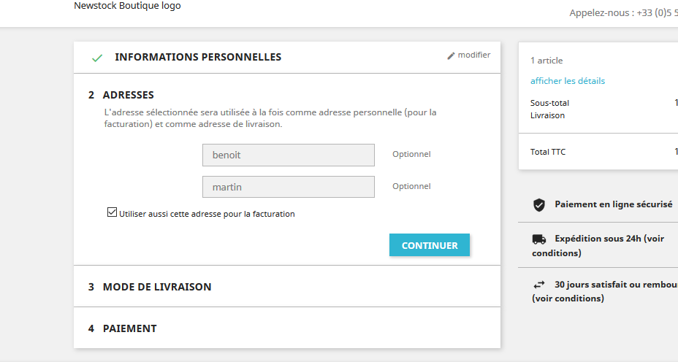Open the afficher les détails link
This screenshot has height=362, width=678.
click(x=568, y=81)
